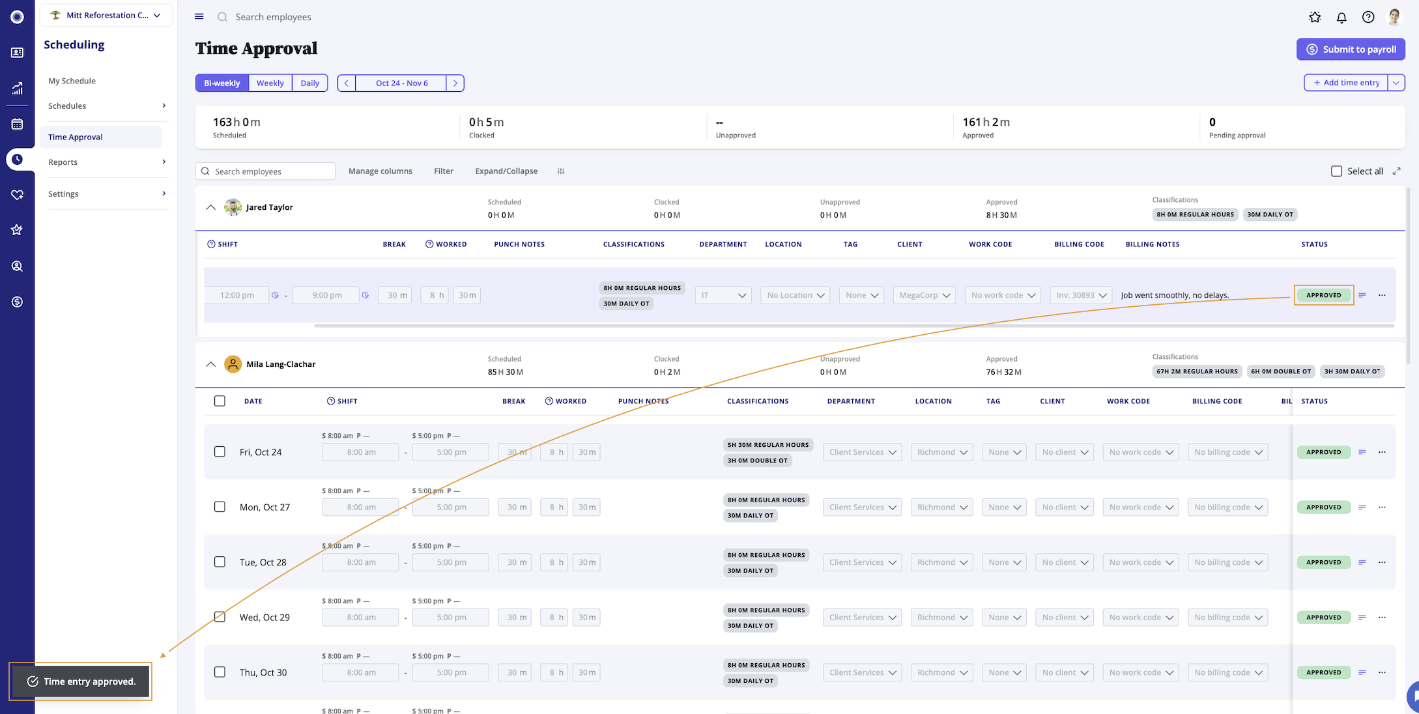The width and height of the screenshot is (1419, 714).
Task: Open the MegaCorp client dropdown
Action: click(924, 295)
